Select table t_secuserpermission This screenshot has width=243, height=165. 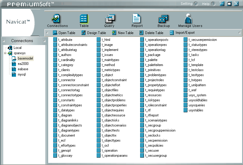tap(203, 40)
